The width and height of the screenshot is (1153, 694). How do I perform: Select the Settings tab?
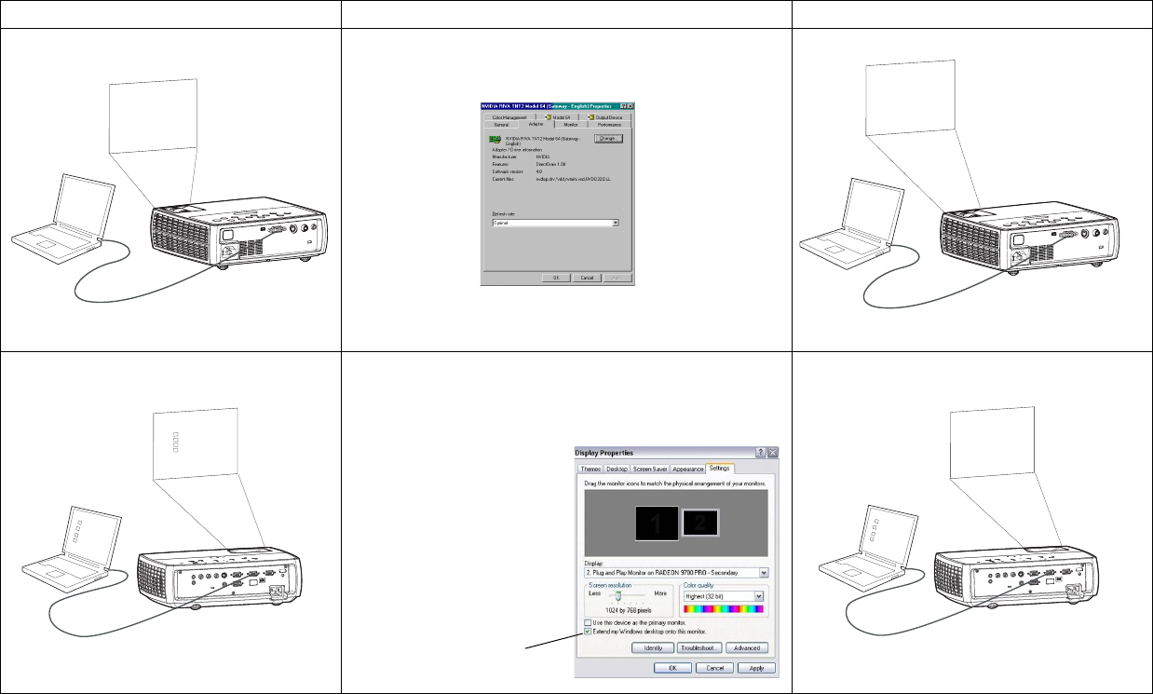[720, 469]
